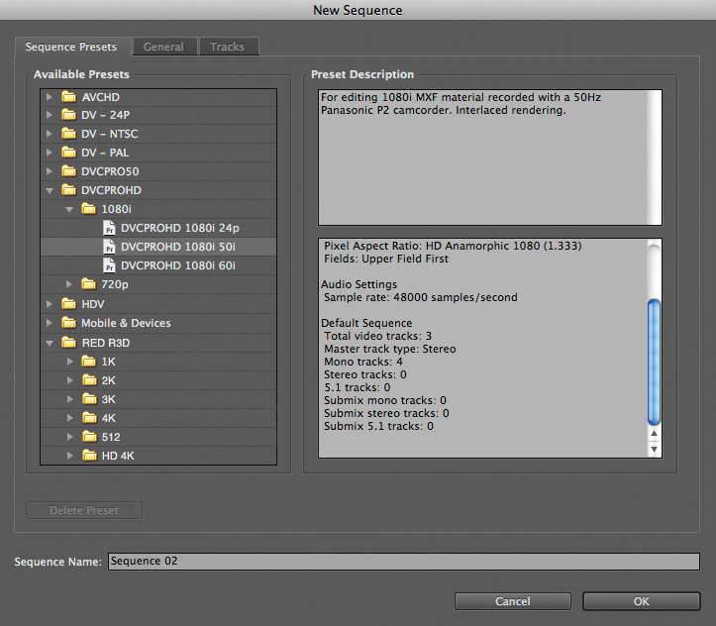Click the 3K folder icon
Viewport: 716px width, 626px height.
pyautogui.click(x=89, y=399)
